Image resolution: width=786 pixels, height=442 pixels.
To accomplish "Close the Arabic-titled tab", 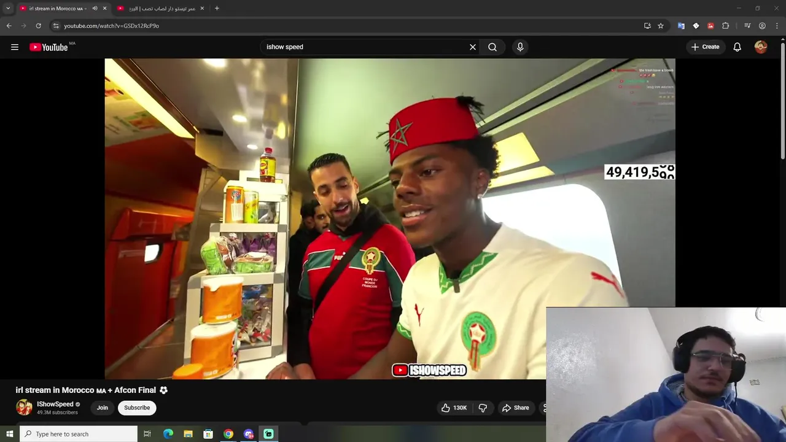I will click(202, 9).
